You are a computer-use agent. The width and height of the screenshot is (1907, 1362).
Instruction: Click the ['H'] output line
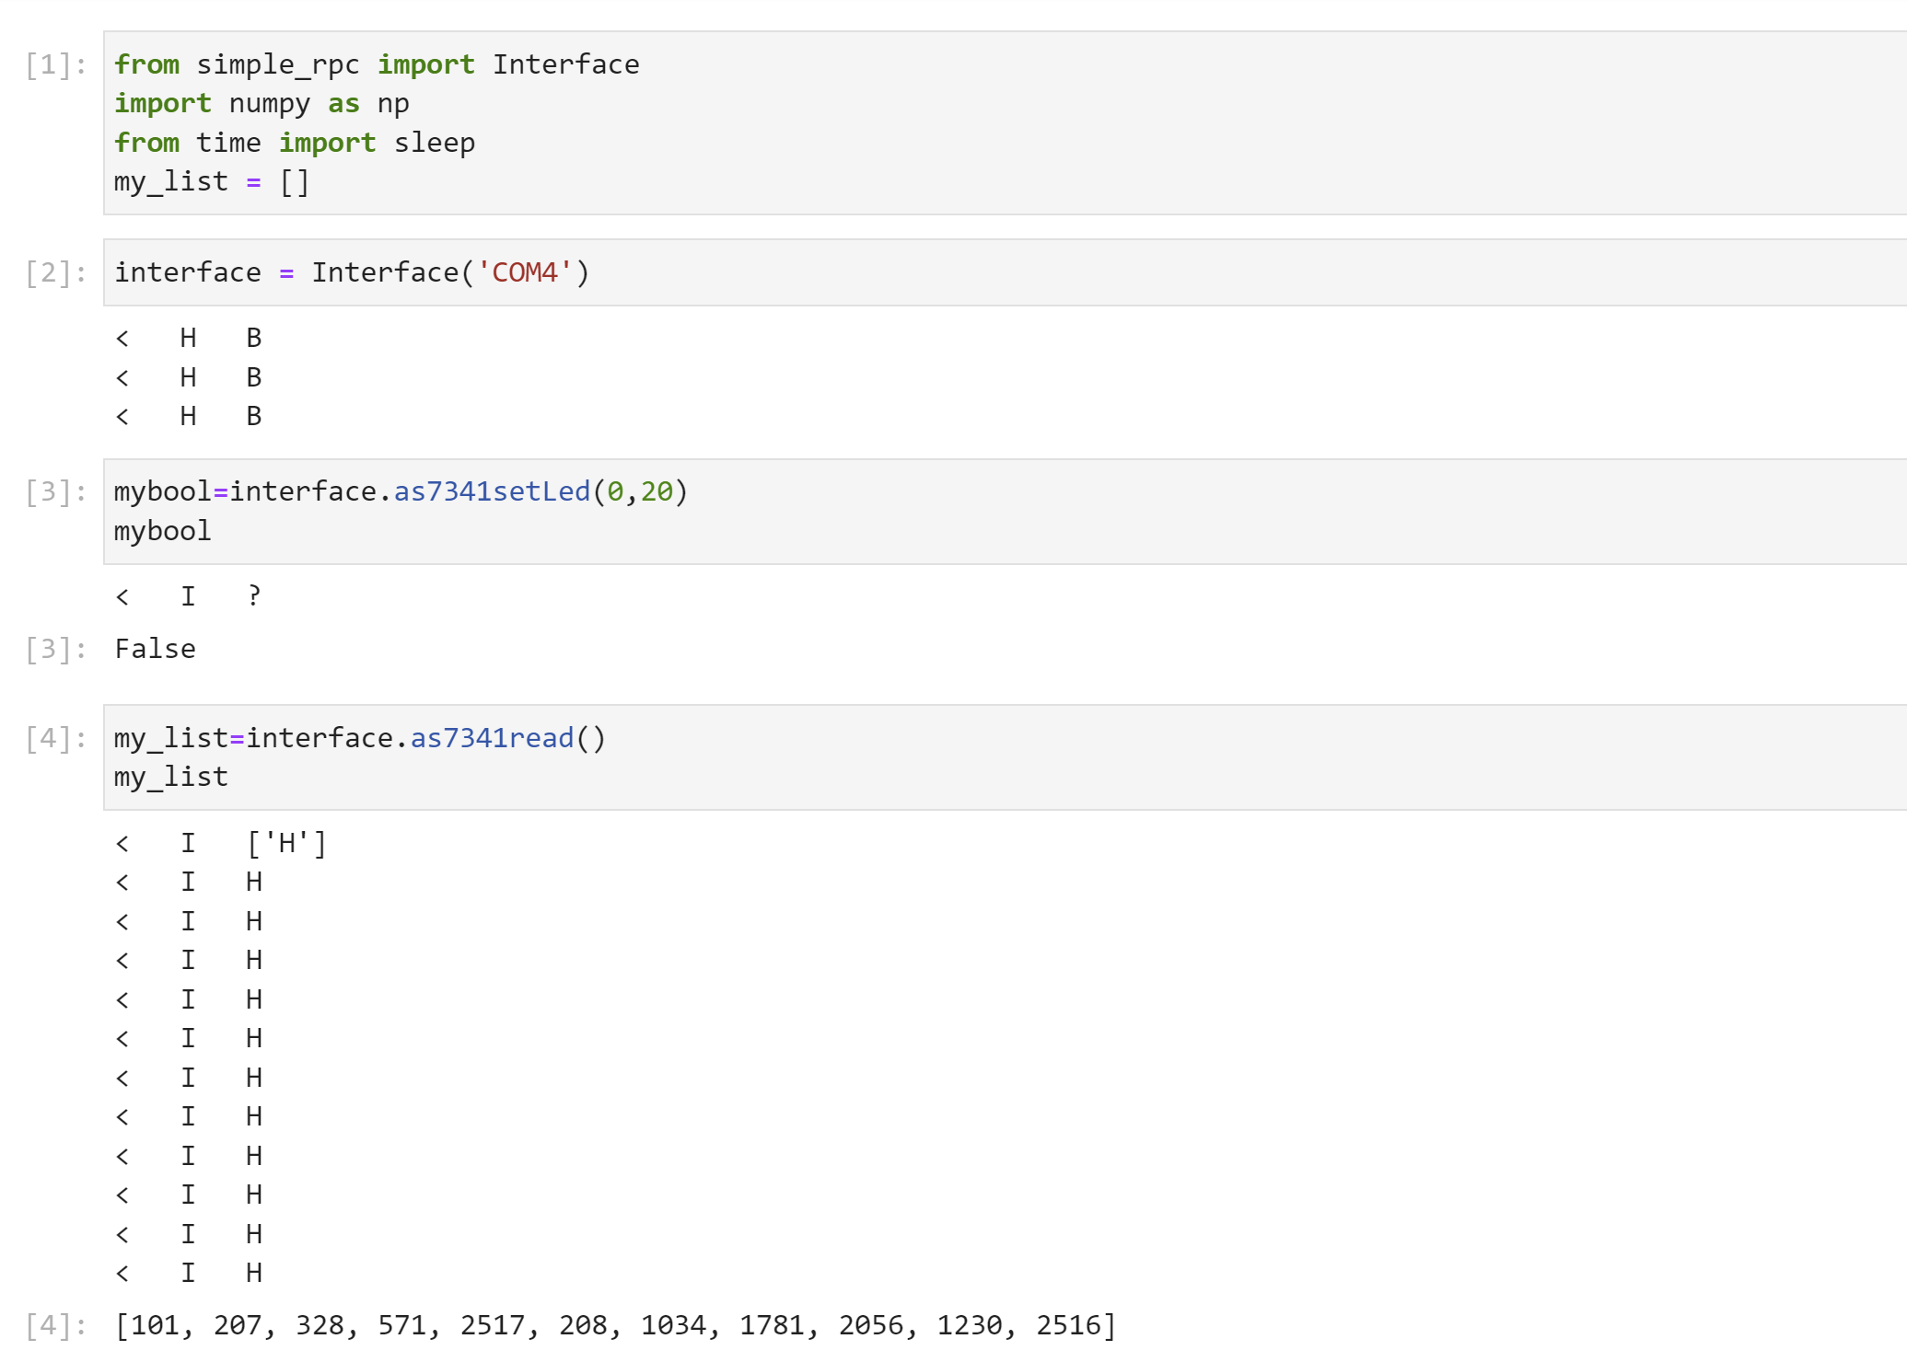pyautogui.click(x=286, y=844)
